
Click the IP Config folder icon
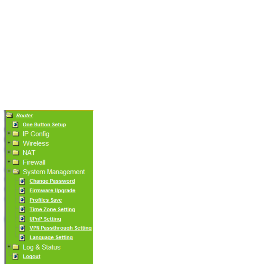pyautogui.click(x=16, y=134)
